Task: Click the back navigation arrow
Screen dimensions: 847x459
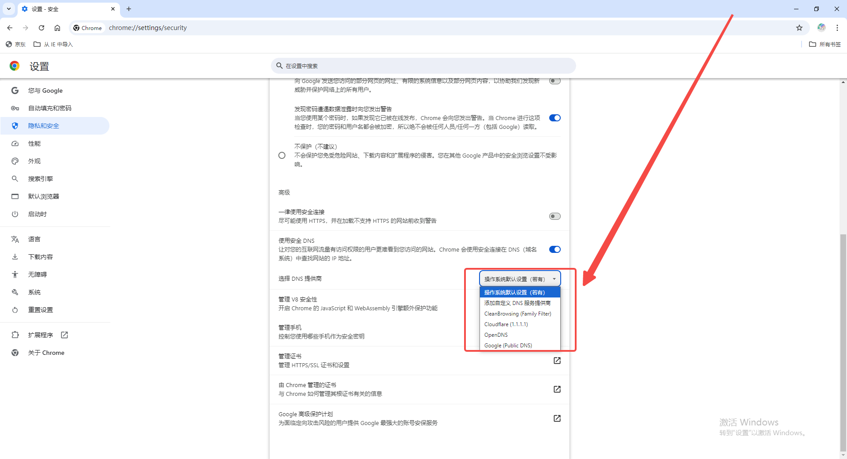Action: (x=10, y=28)
